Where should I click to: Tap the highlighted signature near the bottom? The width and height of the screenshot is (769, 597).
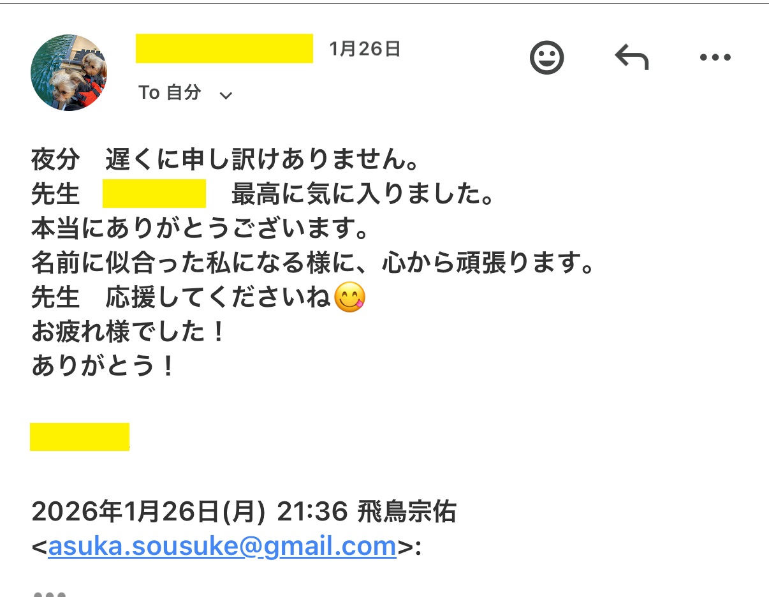pyautogui.click(x=80, y=436)
